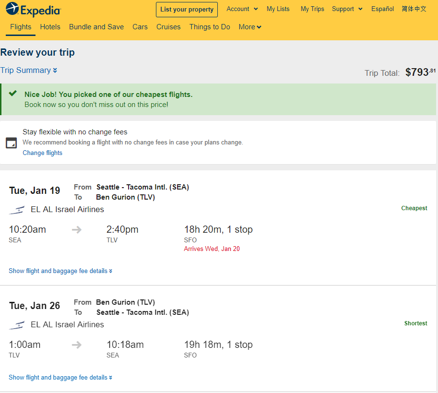Show flight and baggage fee details for Jan 26
438x393 pixels.
click(60, 377)
